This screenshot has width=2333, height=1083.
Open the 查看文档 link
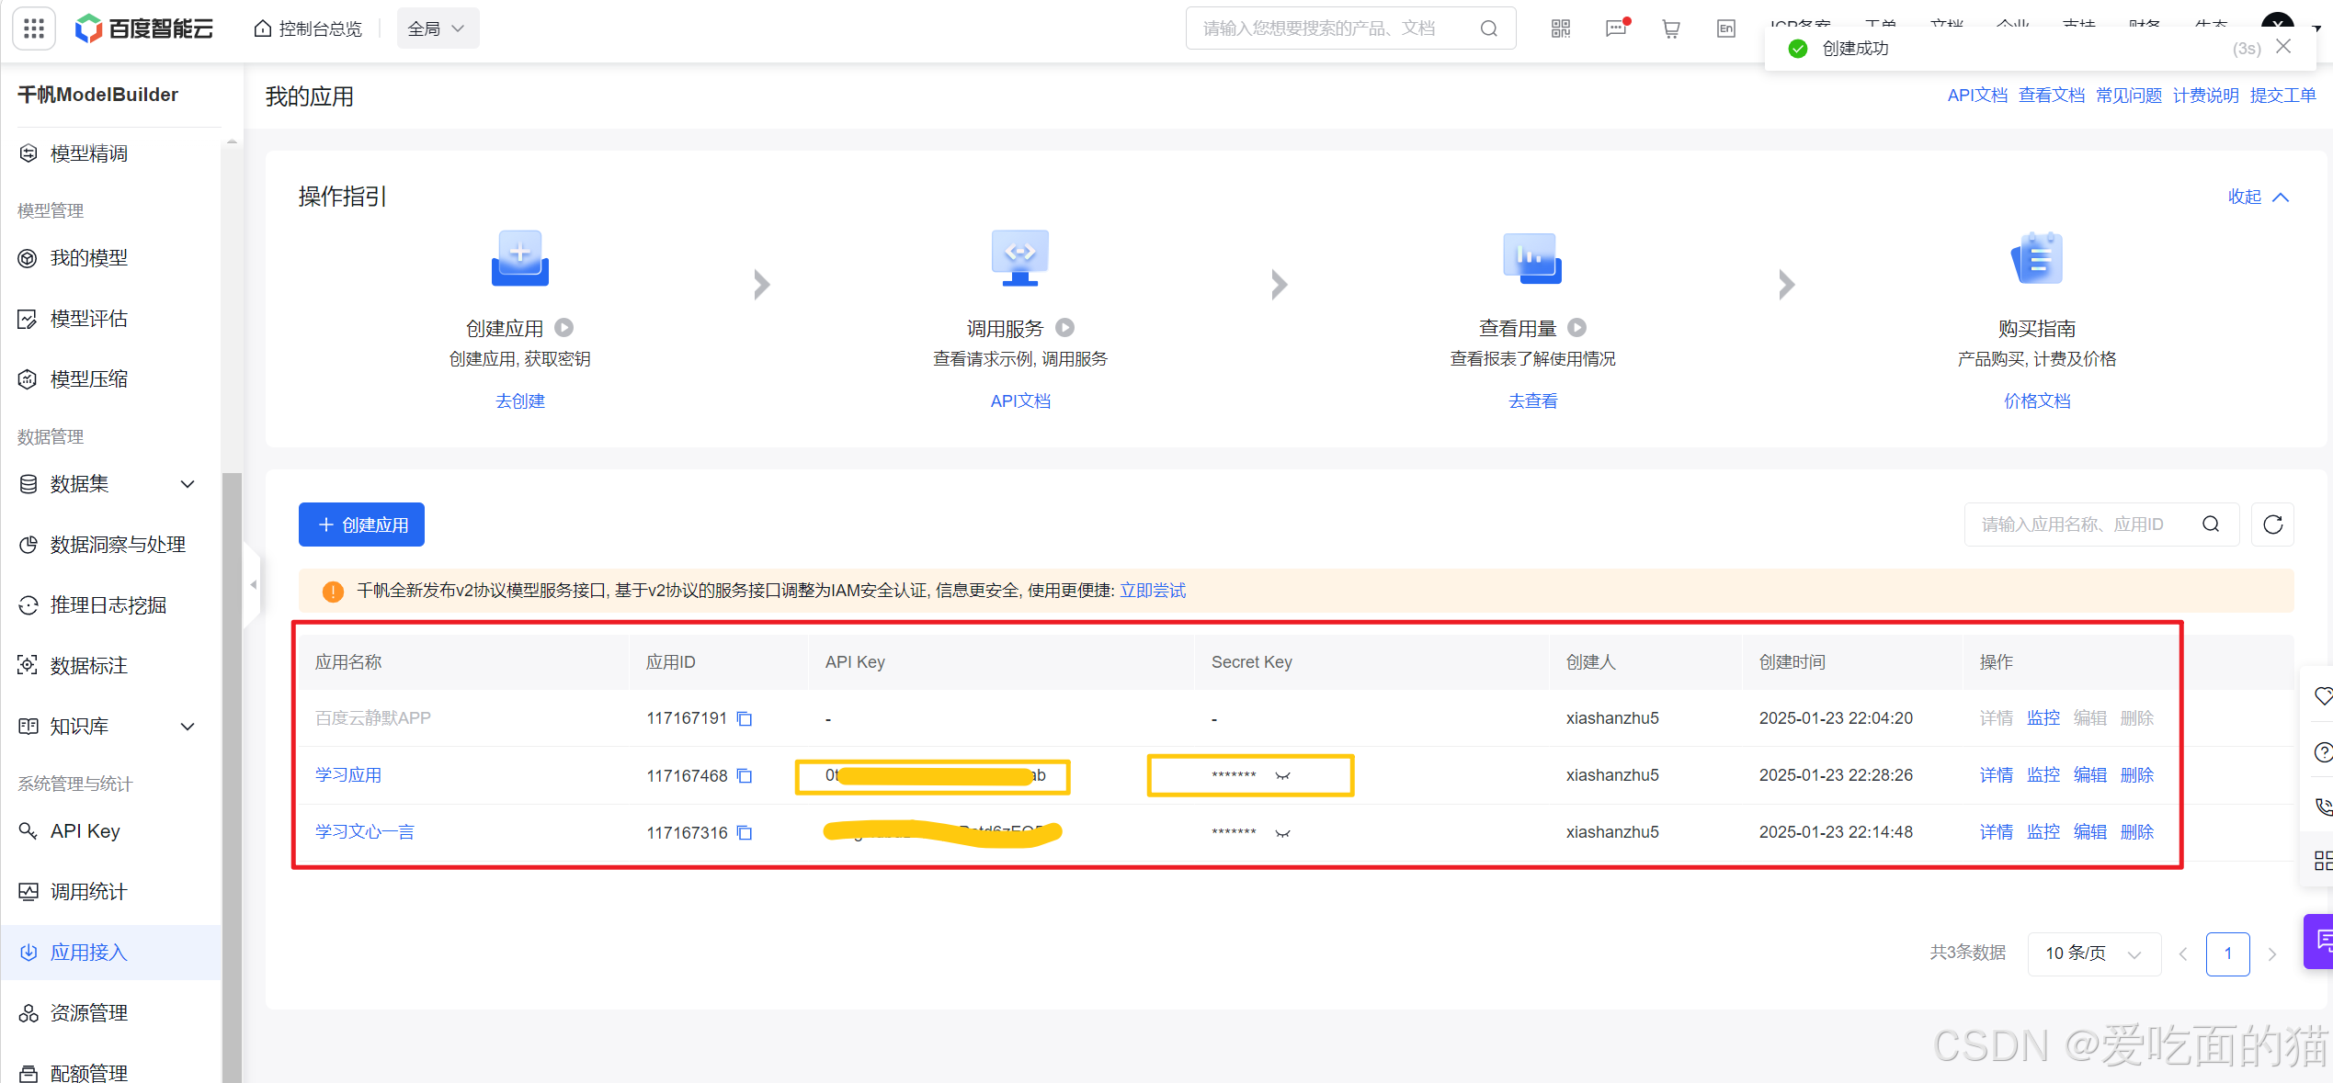[x=2052, y=96]
